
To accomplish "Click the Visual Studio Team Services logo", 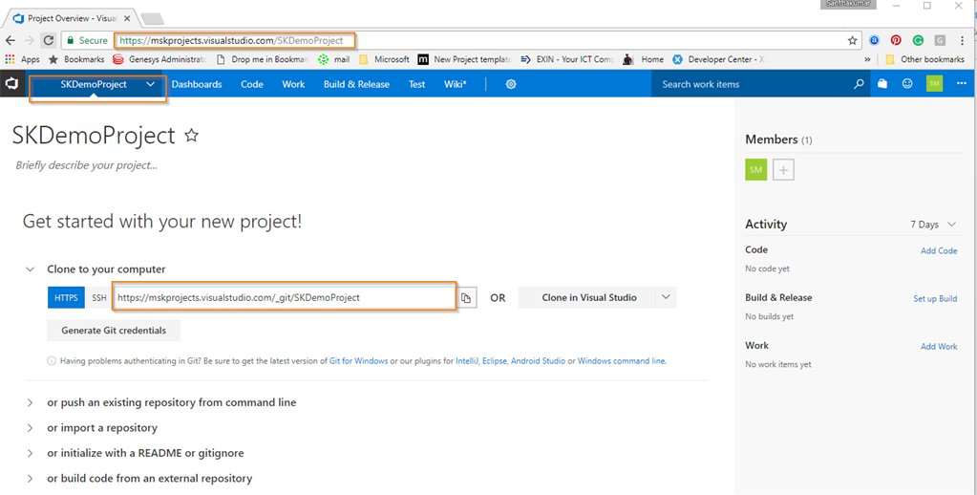I will [11, 83].
